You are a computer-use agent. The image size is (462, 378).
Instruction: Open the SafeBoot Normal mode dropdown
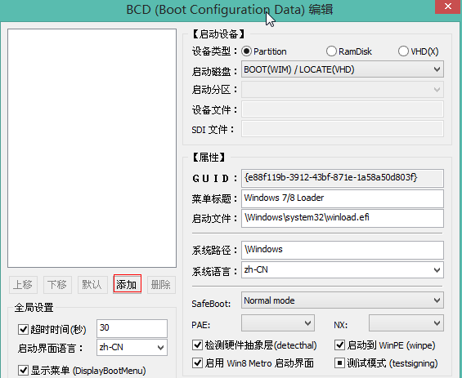click(343, 300)
